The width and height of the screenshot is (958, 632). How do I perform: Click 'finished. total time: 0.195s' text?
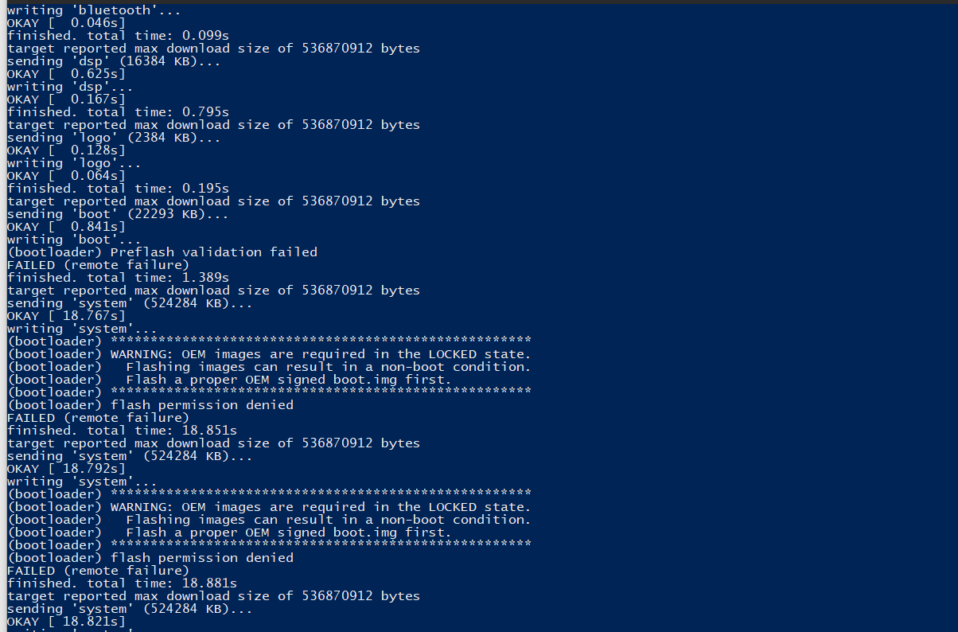[x=118, y=189]
